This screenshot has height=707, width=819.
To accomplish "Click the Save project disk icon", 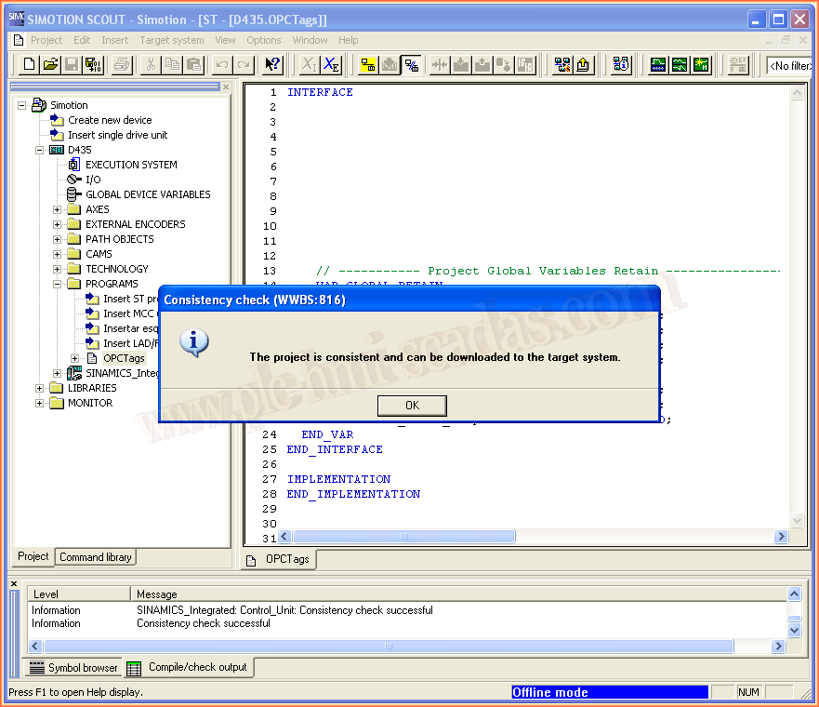I will pos(72,65).
